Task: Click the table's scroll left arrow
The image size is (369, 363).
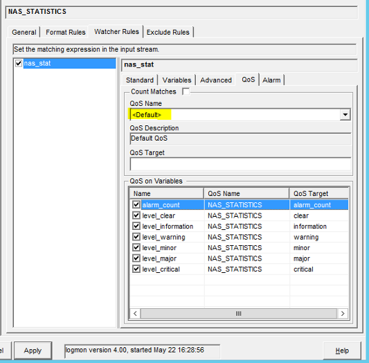Action: pyautogui.click(x=135, y=314)
